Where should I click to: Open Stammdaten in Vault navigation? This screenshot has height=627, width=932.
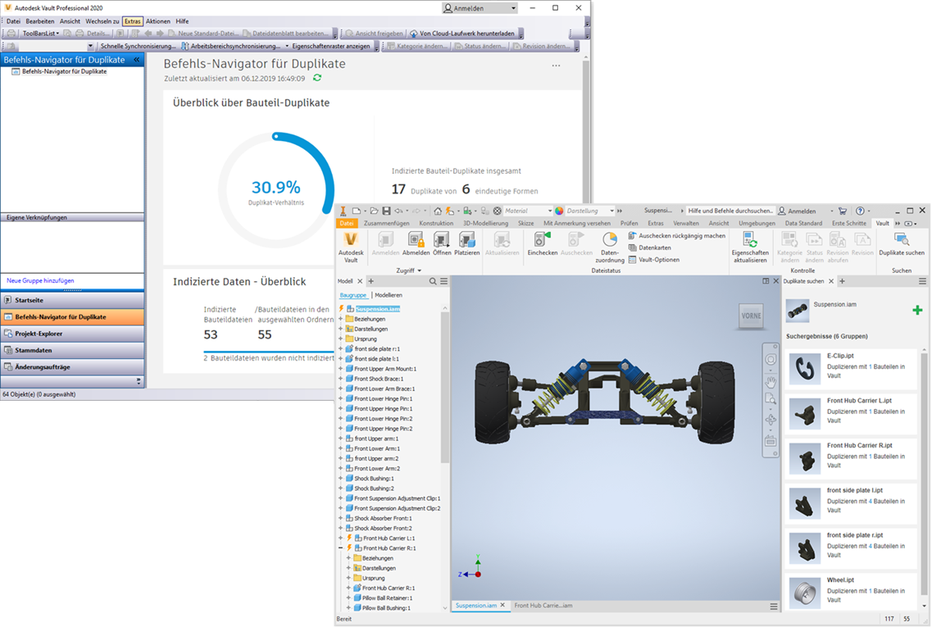(72, 350)
